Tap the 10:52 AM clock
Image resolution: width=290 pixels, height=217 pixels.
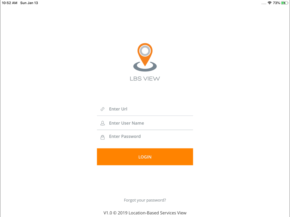(x=10, y=3)
